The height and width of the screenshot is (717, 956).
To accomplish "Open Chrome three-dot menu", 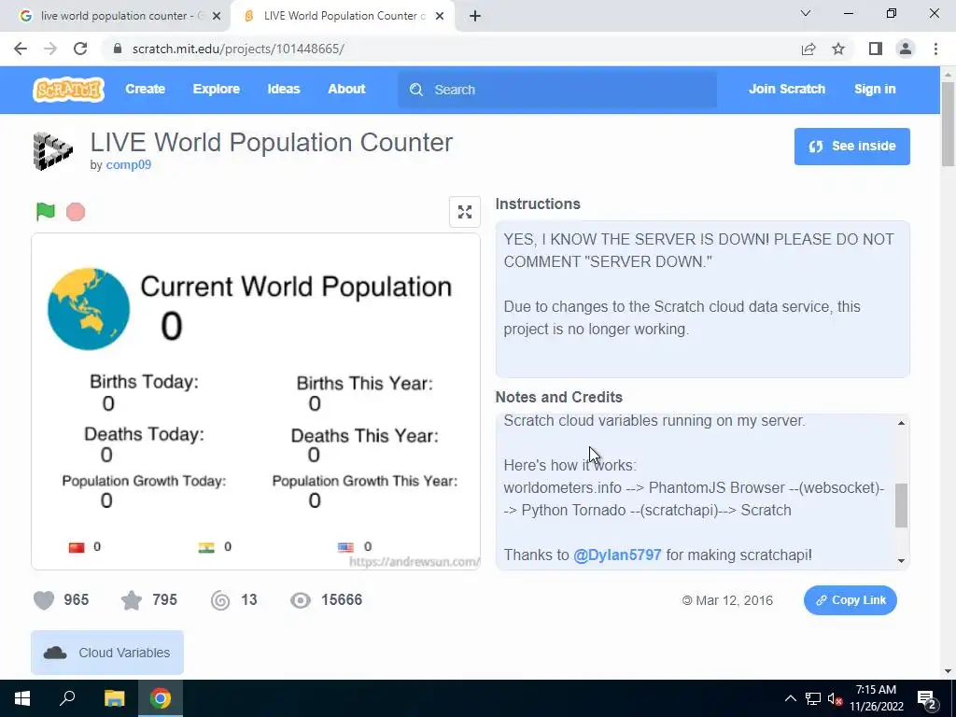I will [935, 49].
